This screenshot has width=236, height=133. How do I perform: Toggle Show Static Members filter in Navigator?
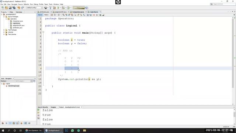tap(10, 123)
